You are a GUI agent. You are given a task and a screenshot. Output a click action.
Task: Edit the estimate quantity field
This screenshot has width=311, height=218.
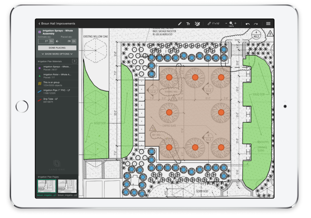tap(43, 41)
